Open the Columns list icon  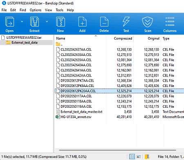coord(170,22)
